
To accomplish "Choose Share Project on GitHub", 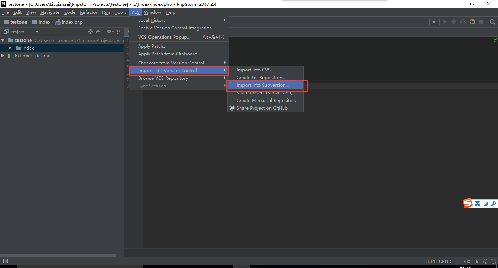I will click(x=265, y=108).
